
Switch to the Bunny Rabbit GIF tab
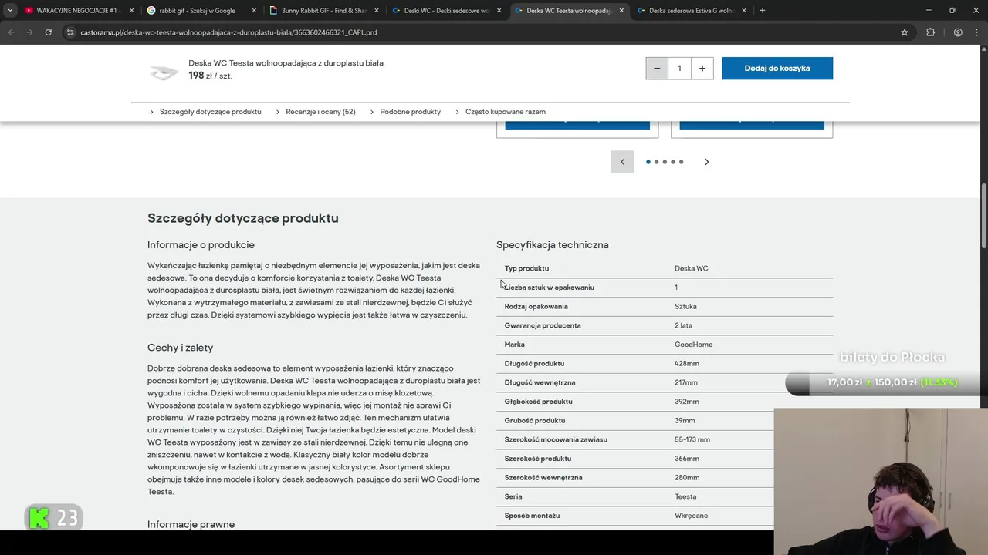[x=323, y=11]
